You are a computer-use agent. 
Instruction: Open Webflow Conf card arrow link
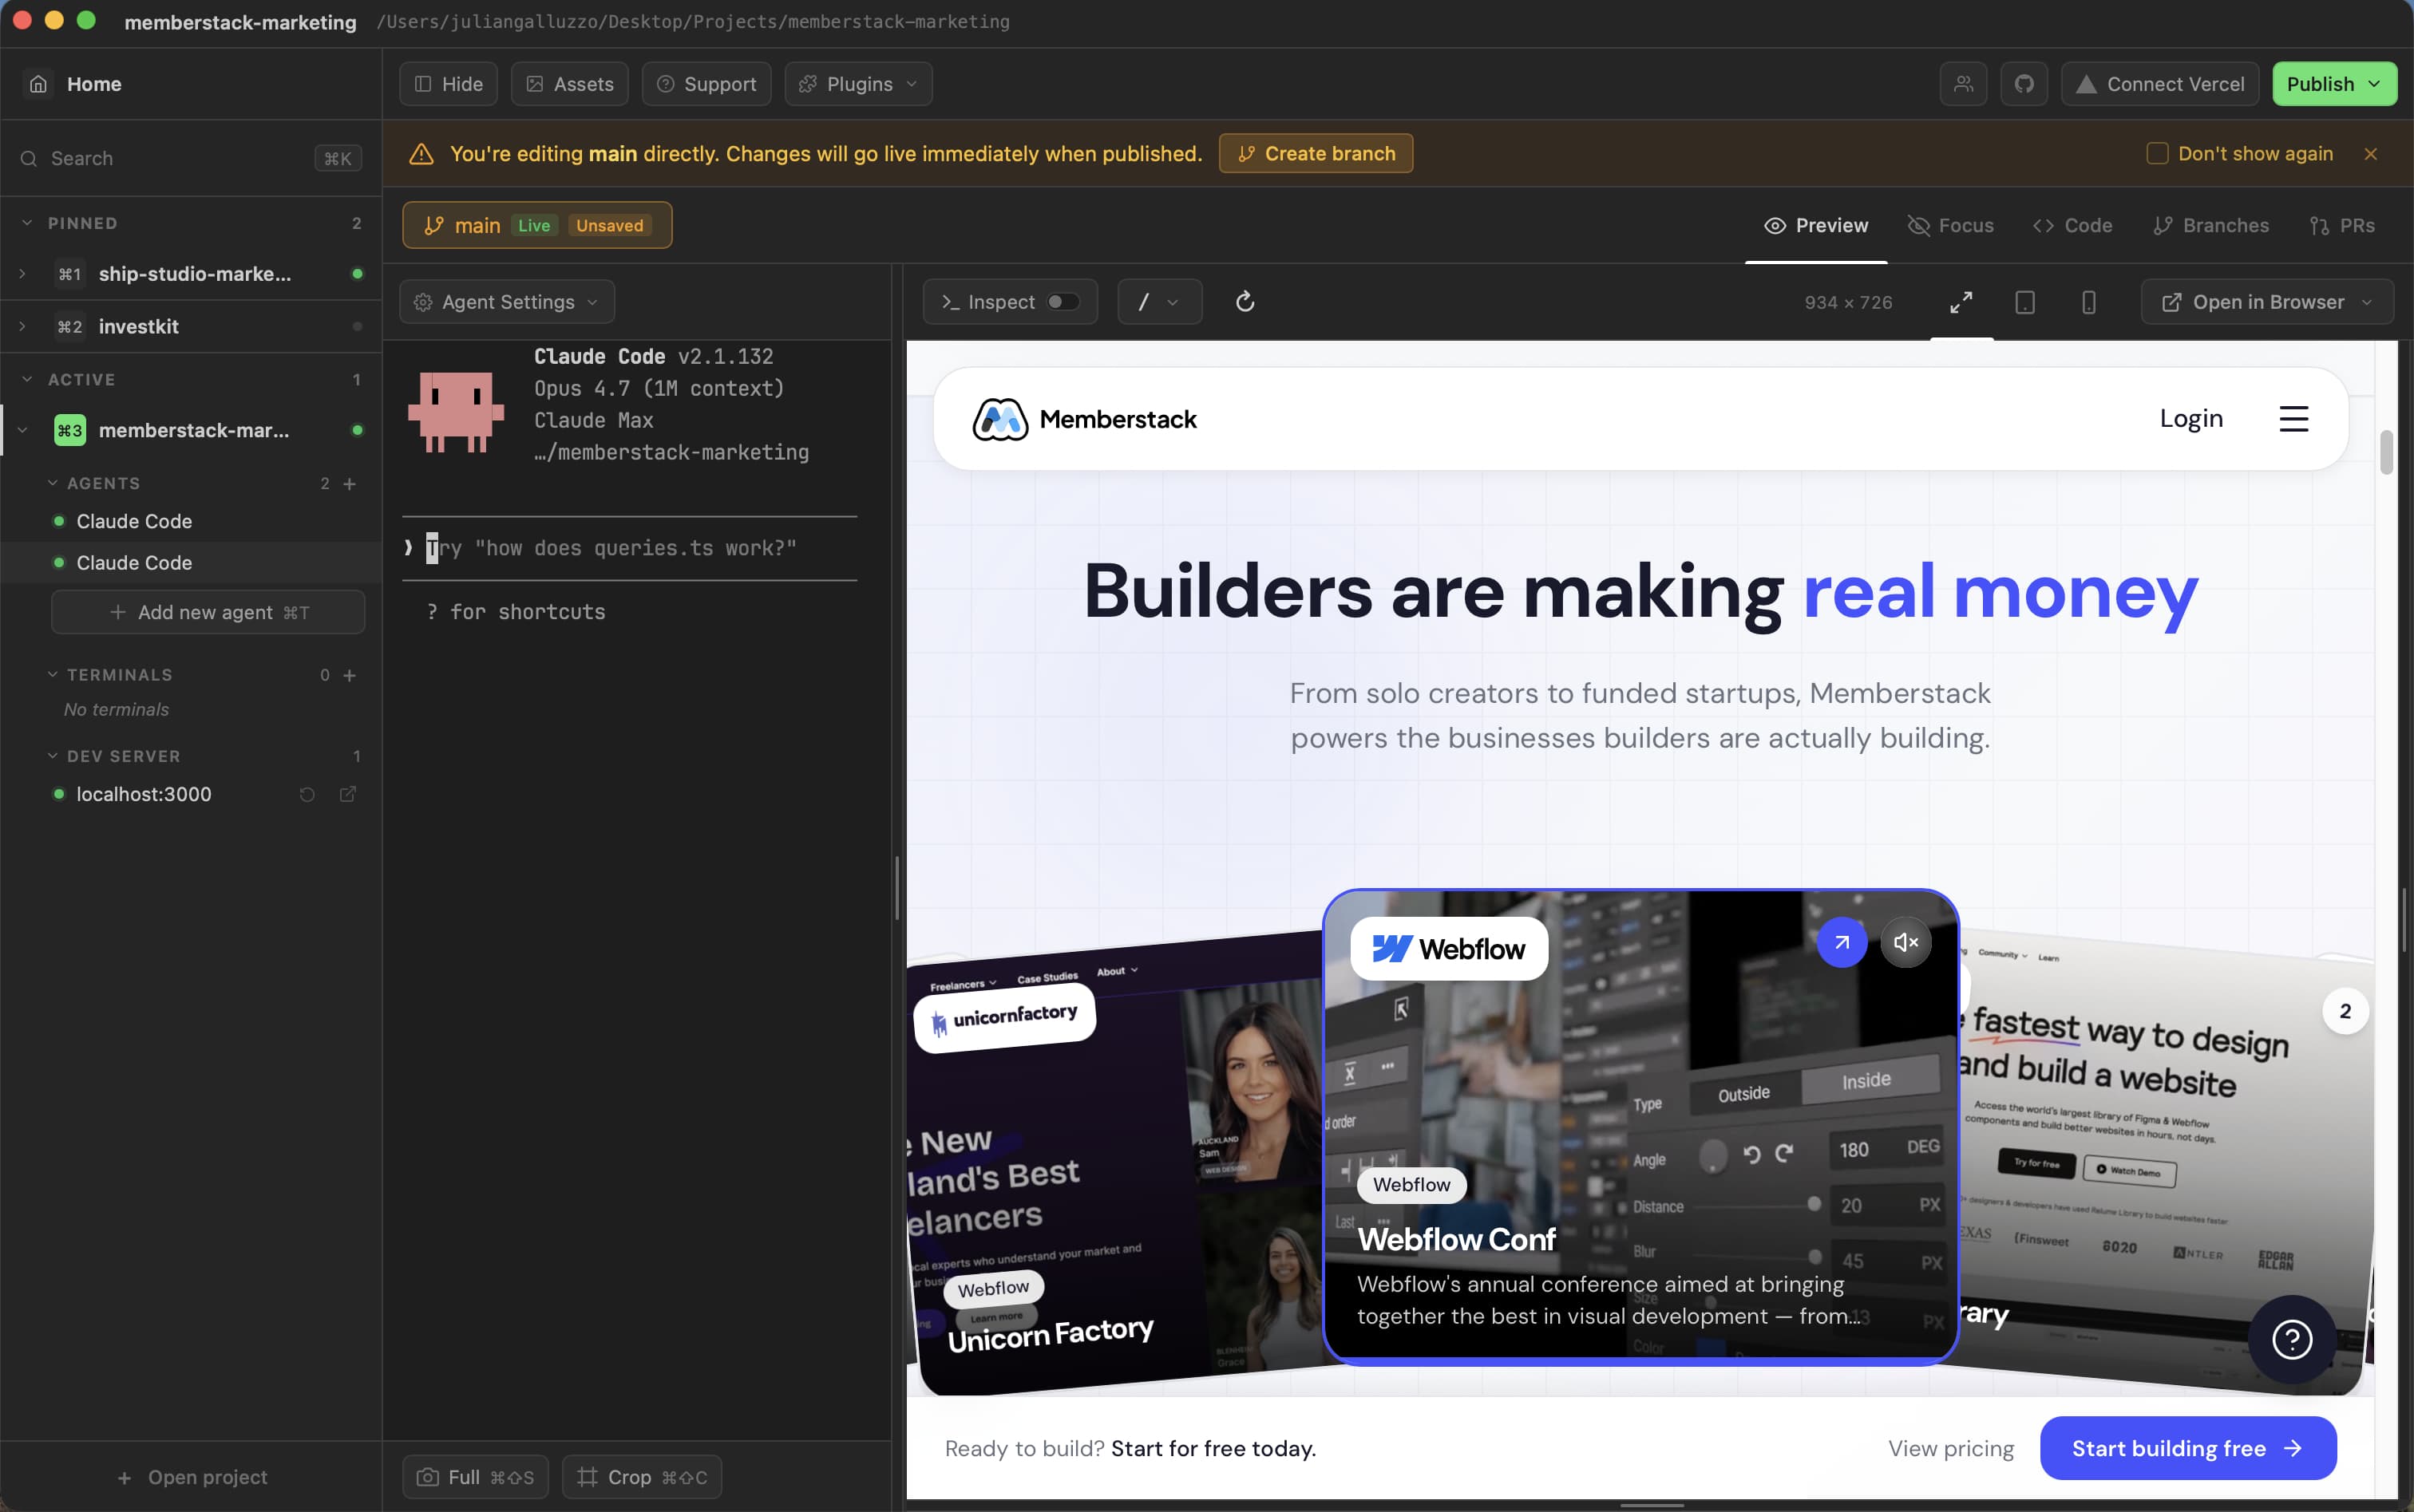(x=1842, y=942)
